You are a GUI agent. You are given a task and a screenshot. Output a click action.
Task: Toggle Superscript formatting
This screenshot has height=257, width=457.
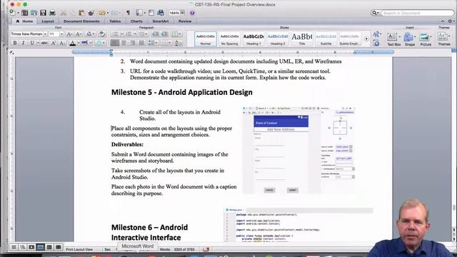(x=54, y=43)
